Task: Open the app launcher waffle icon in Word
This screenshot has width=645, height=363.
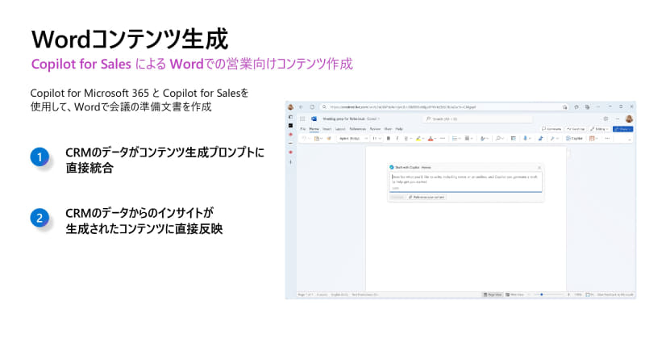Action: click(x=302, y=119)
